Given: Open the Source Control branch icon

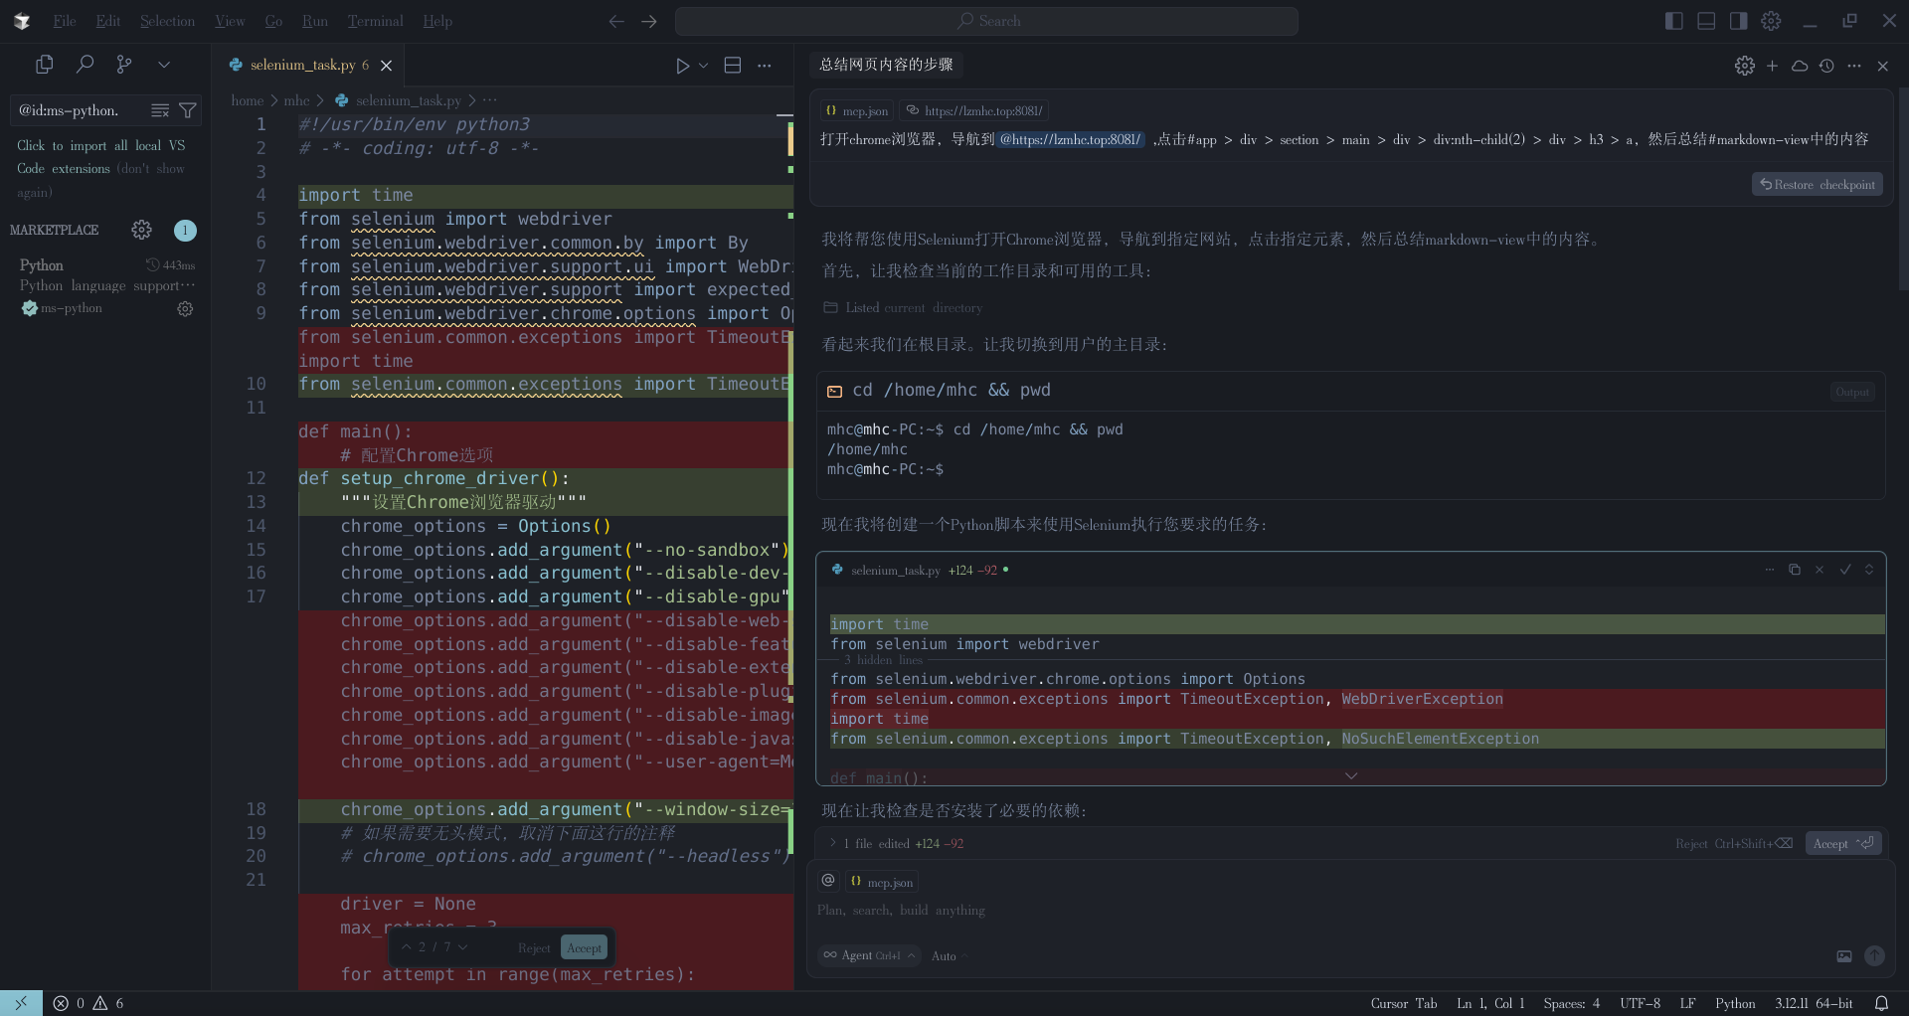Looking at the screenshot, I should pyautogui.click(x=124, y=65).
